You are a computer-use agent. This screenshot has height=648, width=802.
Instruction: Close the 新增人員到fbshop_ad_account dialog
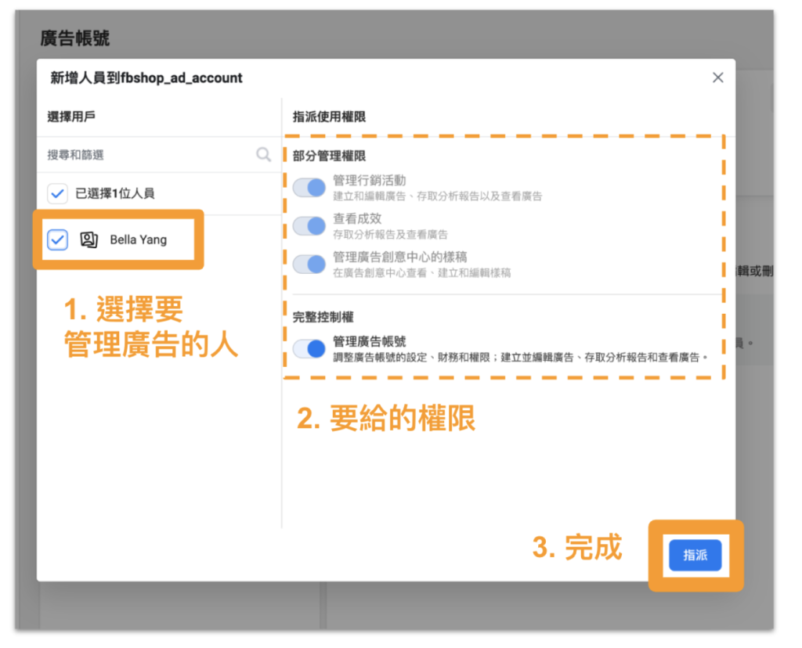[718, 77]
